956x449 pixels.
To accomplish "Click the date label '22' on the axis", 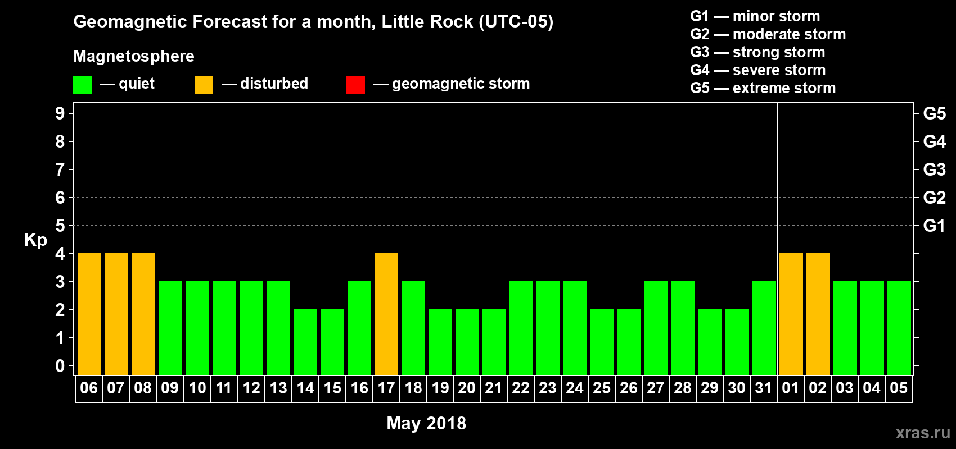I will 521,388.
